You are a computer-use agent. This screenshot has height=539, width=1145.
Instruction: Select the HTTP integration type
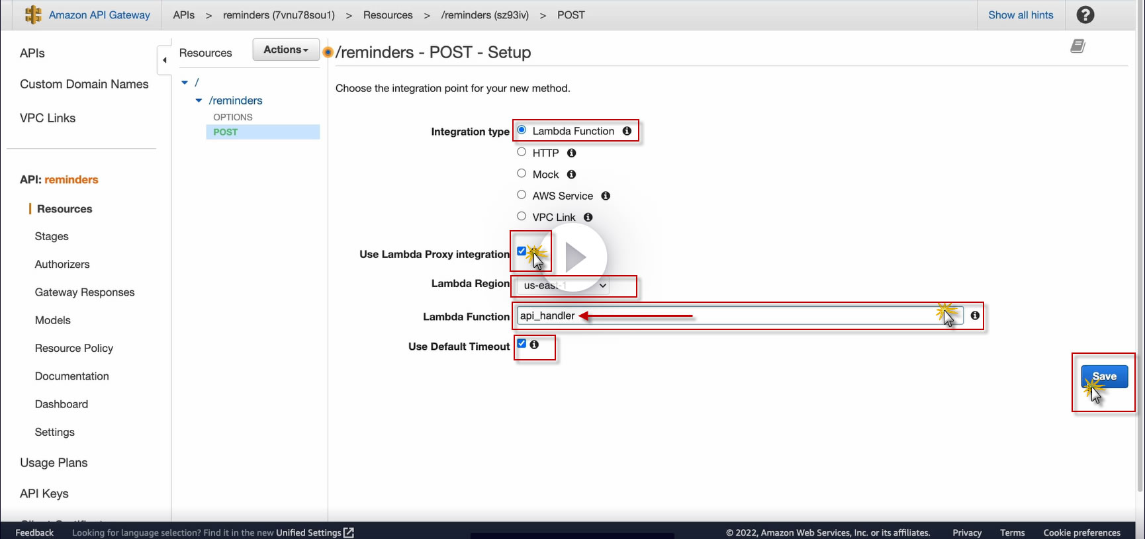(522, 151)
